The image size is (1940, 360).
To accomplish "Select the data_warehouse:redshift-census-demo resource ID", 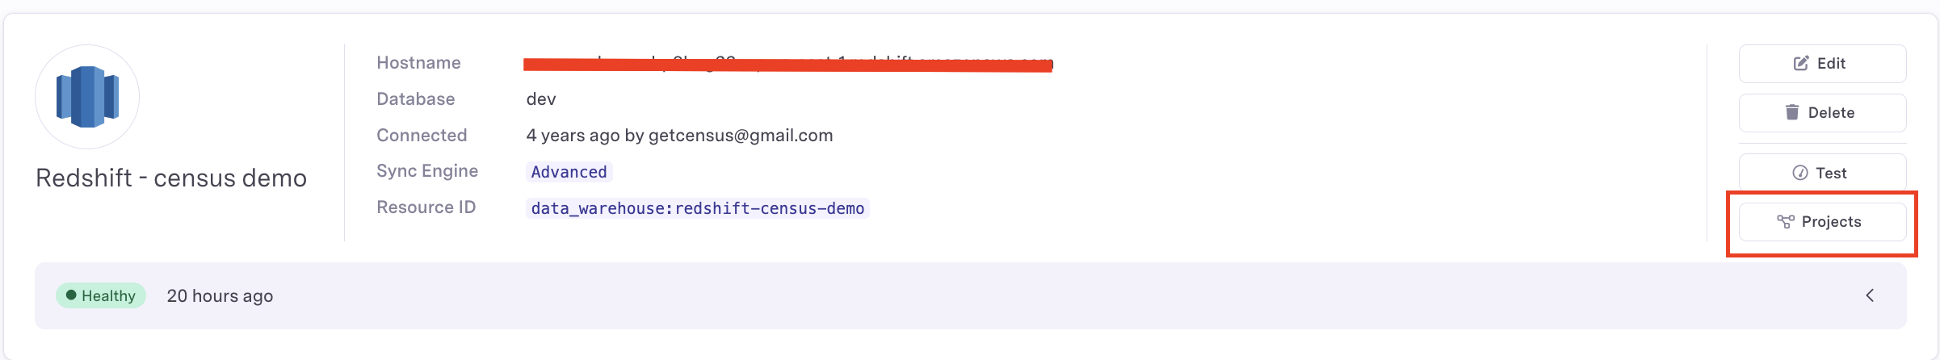I will (x=697, y=208).
